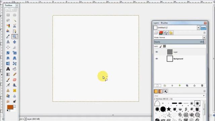Choose the Free Select lasso tool
Screen dimensions: 215x121
[8, 20]
